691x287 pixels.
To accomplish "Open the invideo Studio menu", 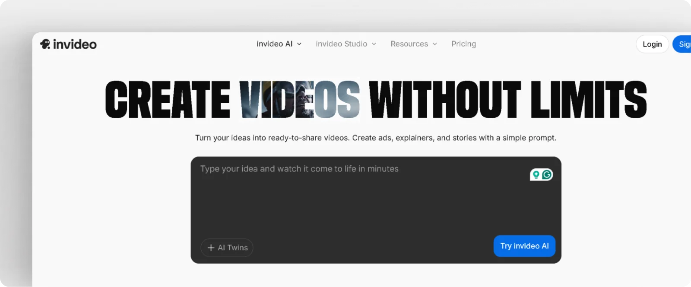I will (341, 44).
